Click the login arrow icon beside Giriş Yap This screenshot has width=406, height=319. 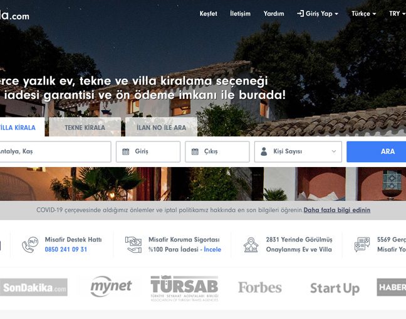300,13
